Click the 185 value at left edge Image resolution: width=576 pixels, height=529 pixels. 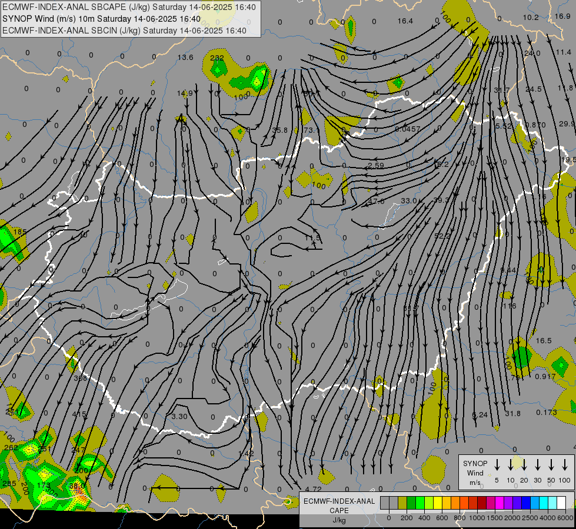click(x=20, y=232)
